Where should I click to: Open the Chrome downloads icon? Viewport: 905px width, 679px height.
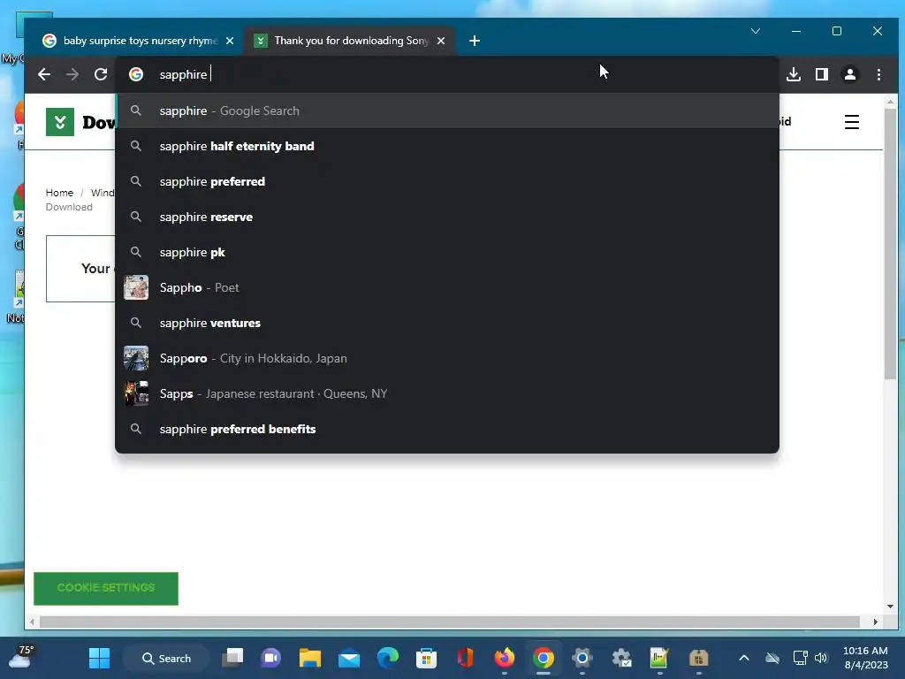(x=794, y=74)
